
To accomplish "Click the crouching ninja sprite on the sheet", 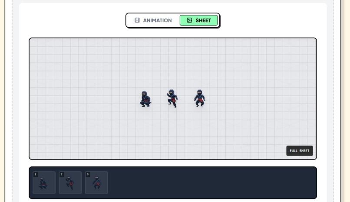I will [x=145, y=99].
